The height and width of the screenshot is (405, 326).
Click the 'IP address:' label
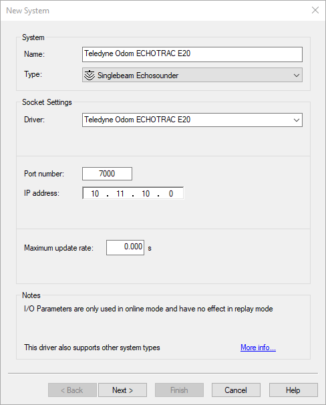(41, 193)
